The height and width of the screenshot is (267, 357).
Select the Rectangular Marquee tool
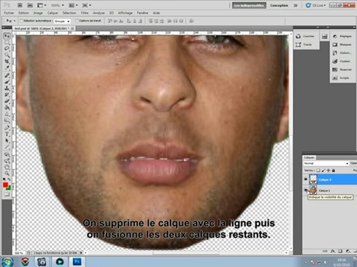[7, 42]
